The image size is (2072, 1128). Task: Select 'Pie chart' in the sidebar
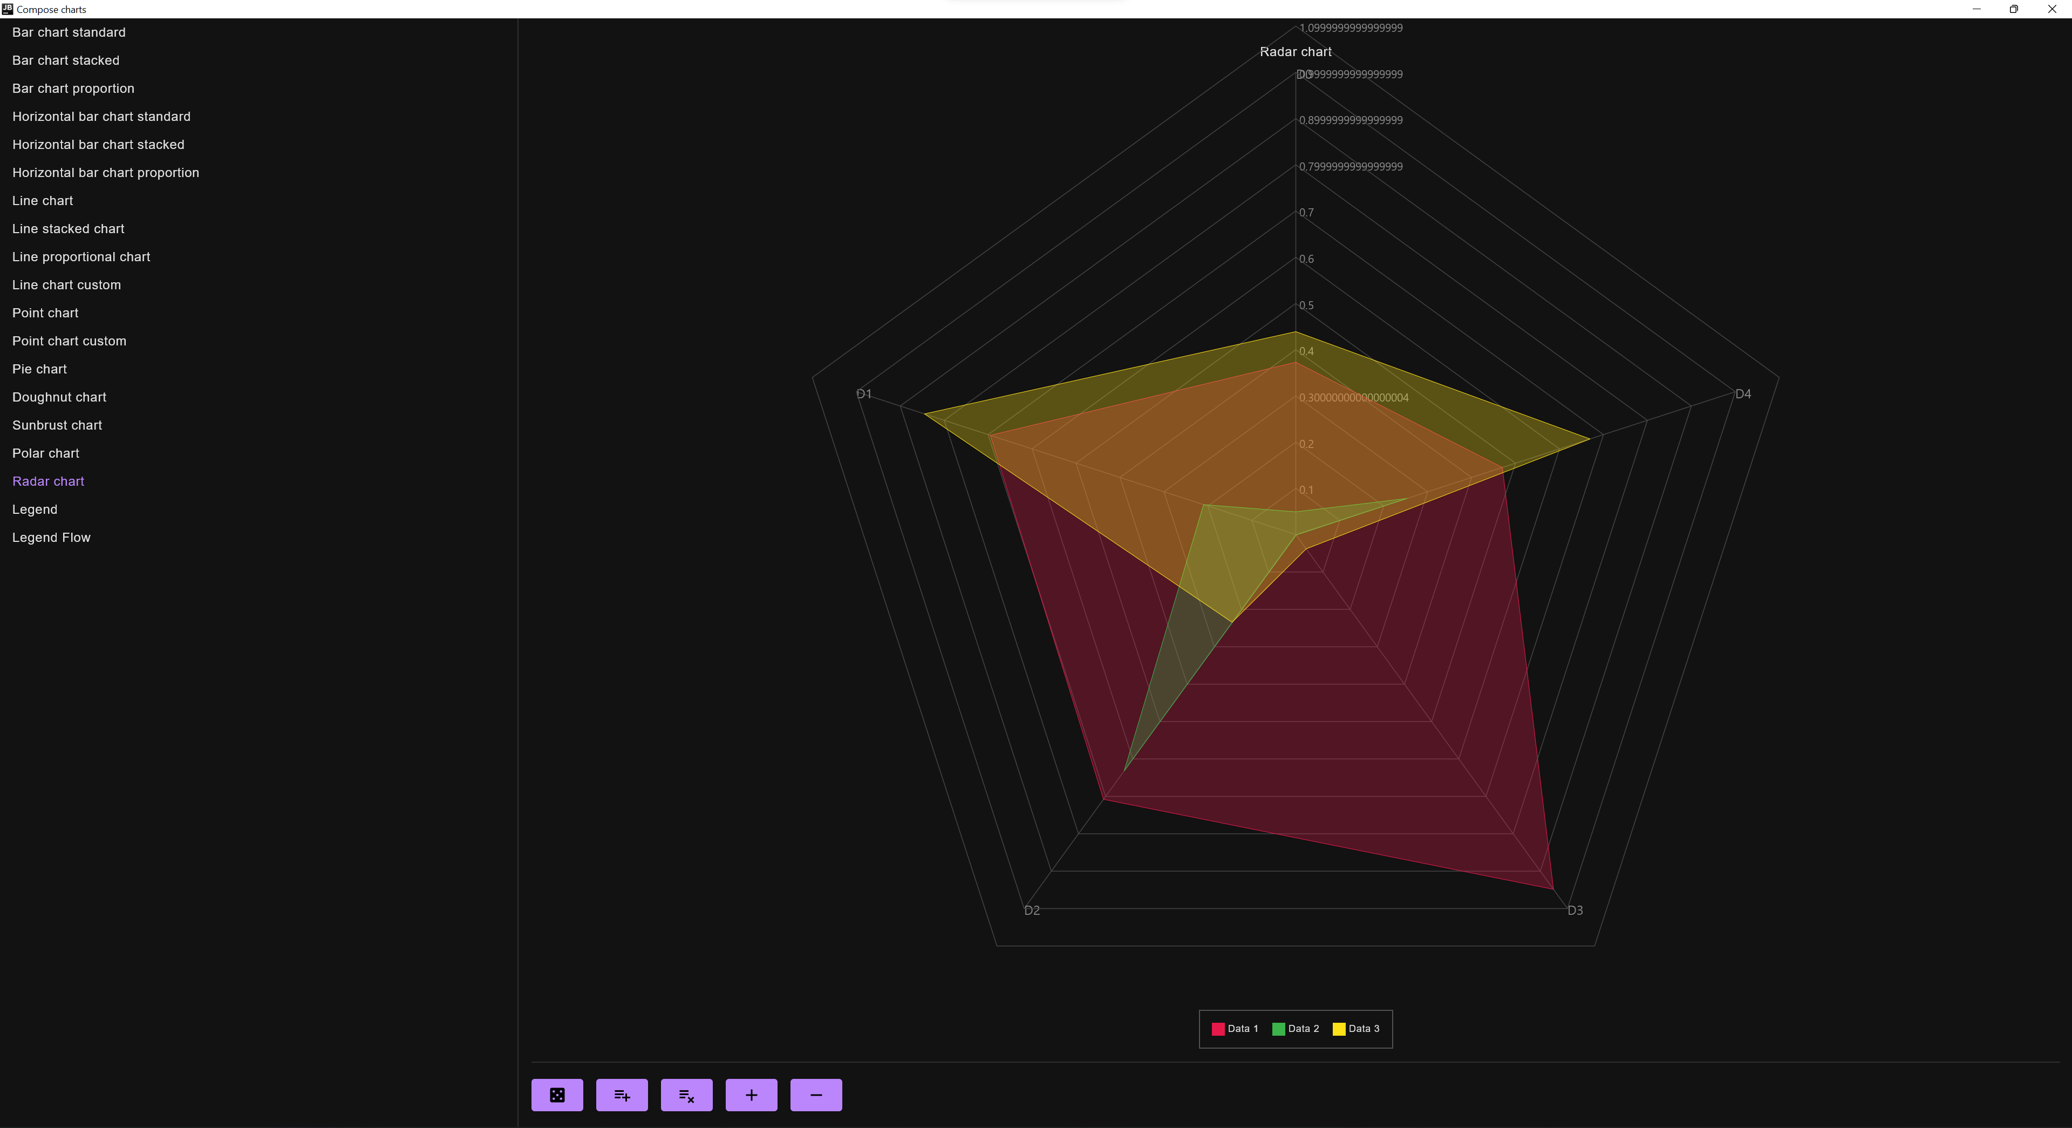point(39,369)
